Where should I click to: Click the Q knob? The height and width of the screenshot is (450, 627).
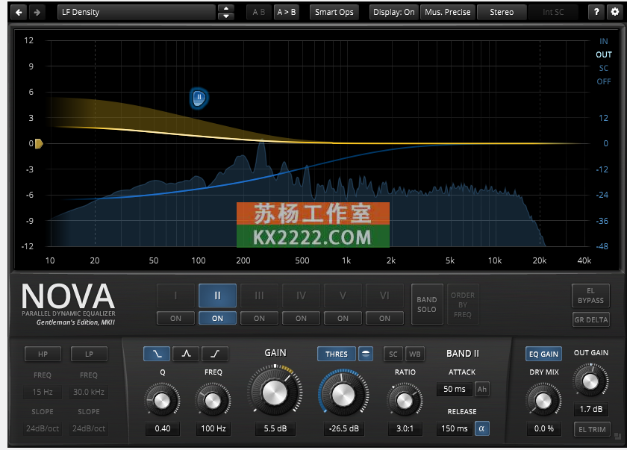click(x=162, y=400)
